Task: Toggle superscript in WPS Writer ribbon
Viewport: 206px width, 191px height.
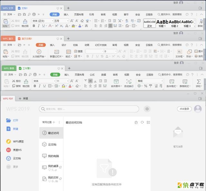Action: click(56, 26)
